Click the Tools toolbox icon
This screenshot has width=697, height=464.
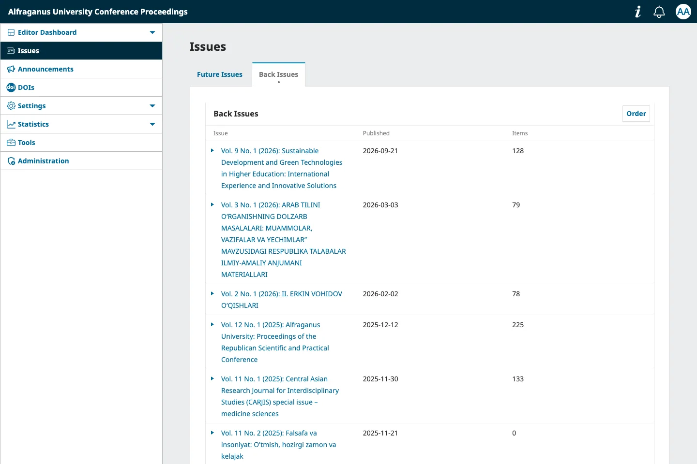pyautogui.click(x=11, y=143)
